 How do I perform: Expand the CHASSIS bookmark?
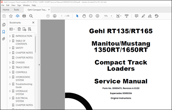[10, 62]
